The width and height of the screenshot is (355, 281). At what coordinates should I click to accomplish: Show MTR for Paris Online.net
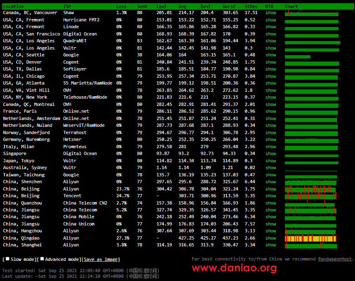(271, 111)
